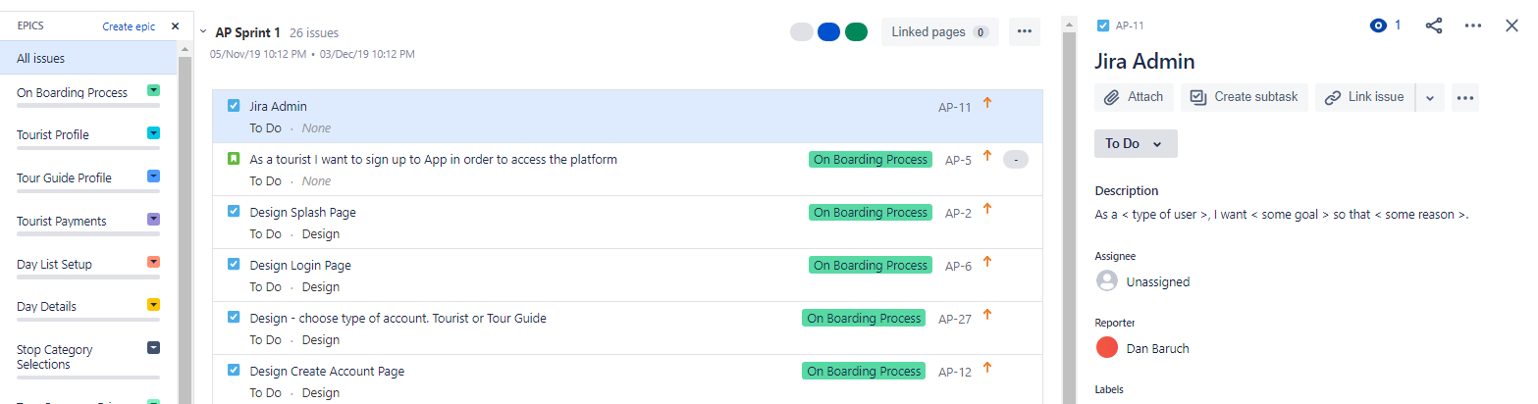Click priority arrow on AP-5 row
This screenshot has width=1538, height=404.
point(987,156)
